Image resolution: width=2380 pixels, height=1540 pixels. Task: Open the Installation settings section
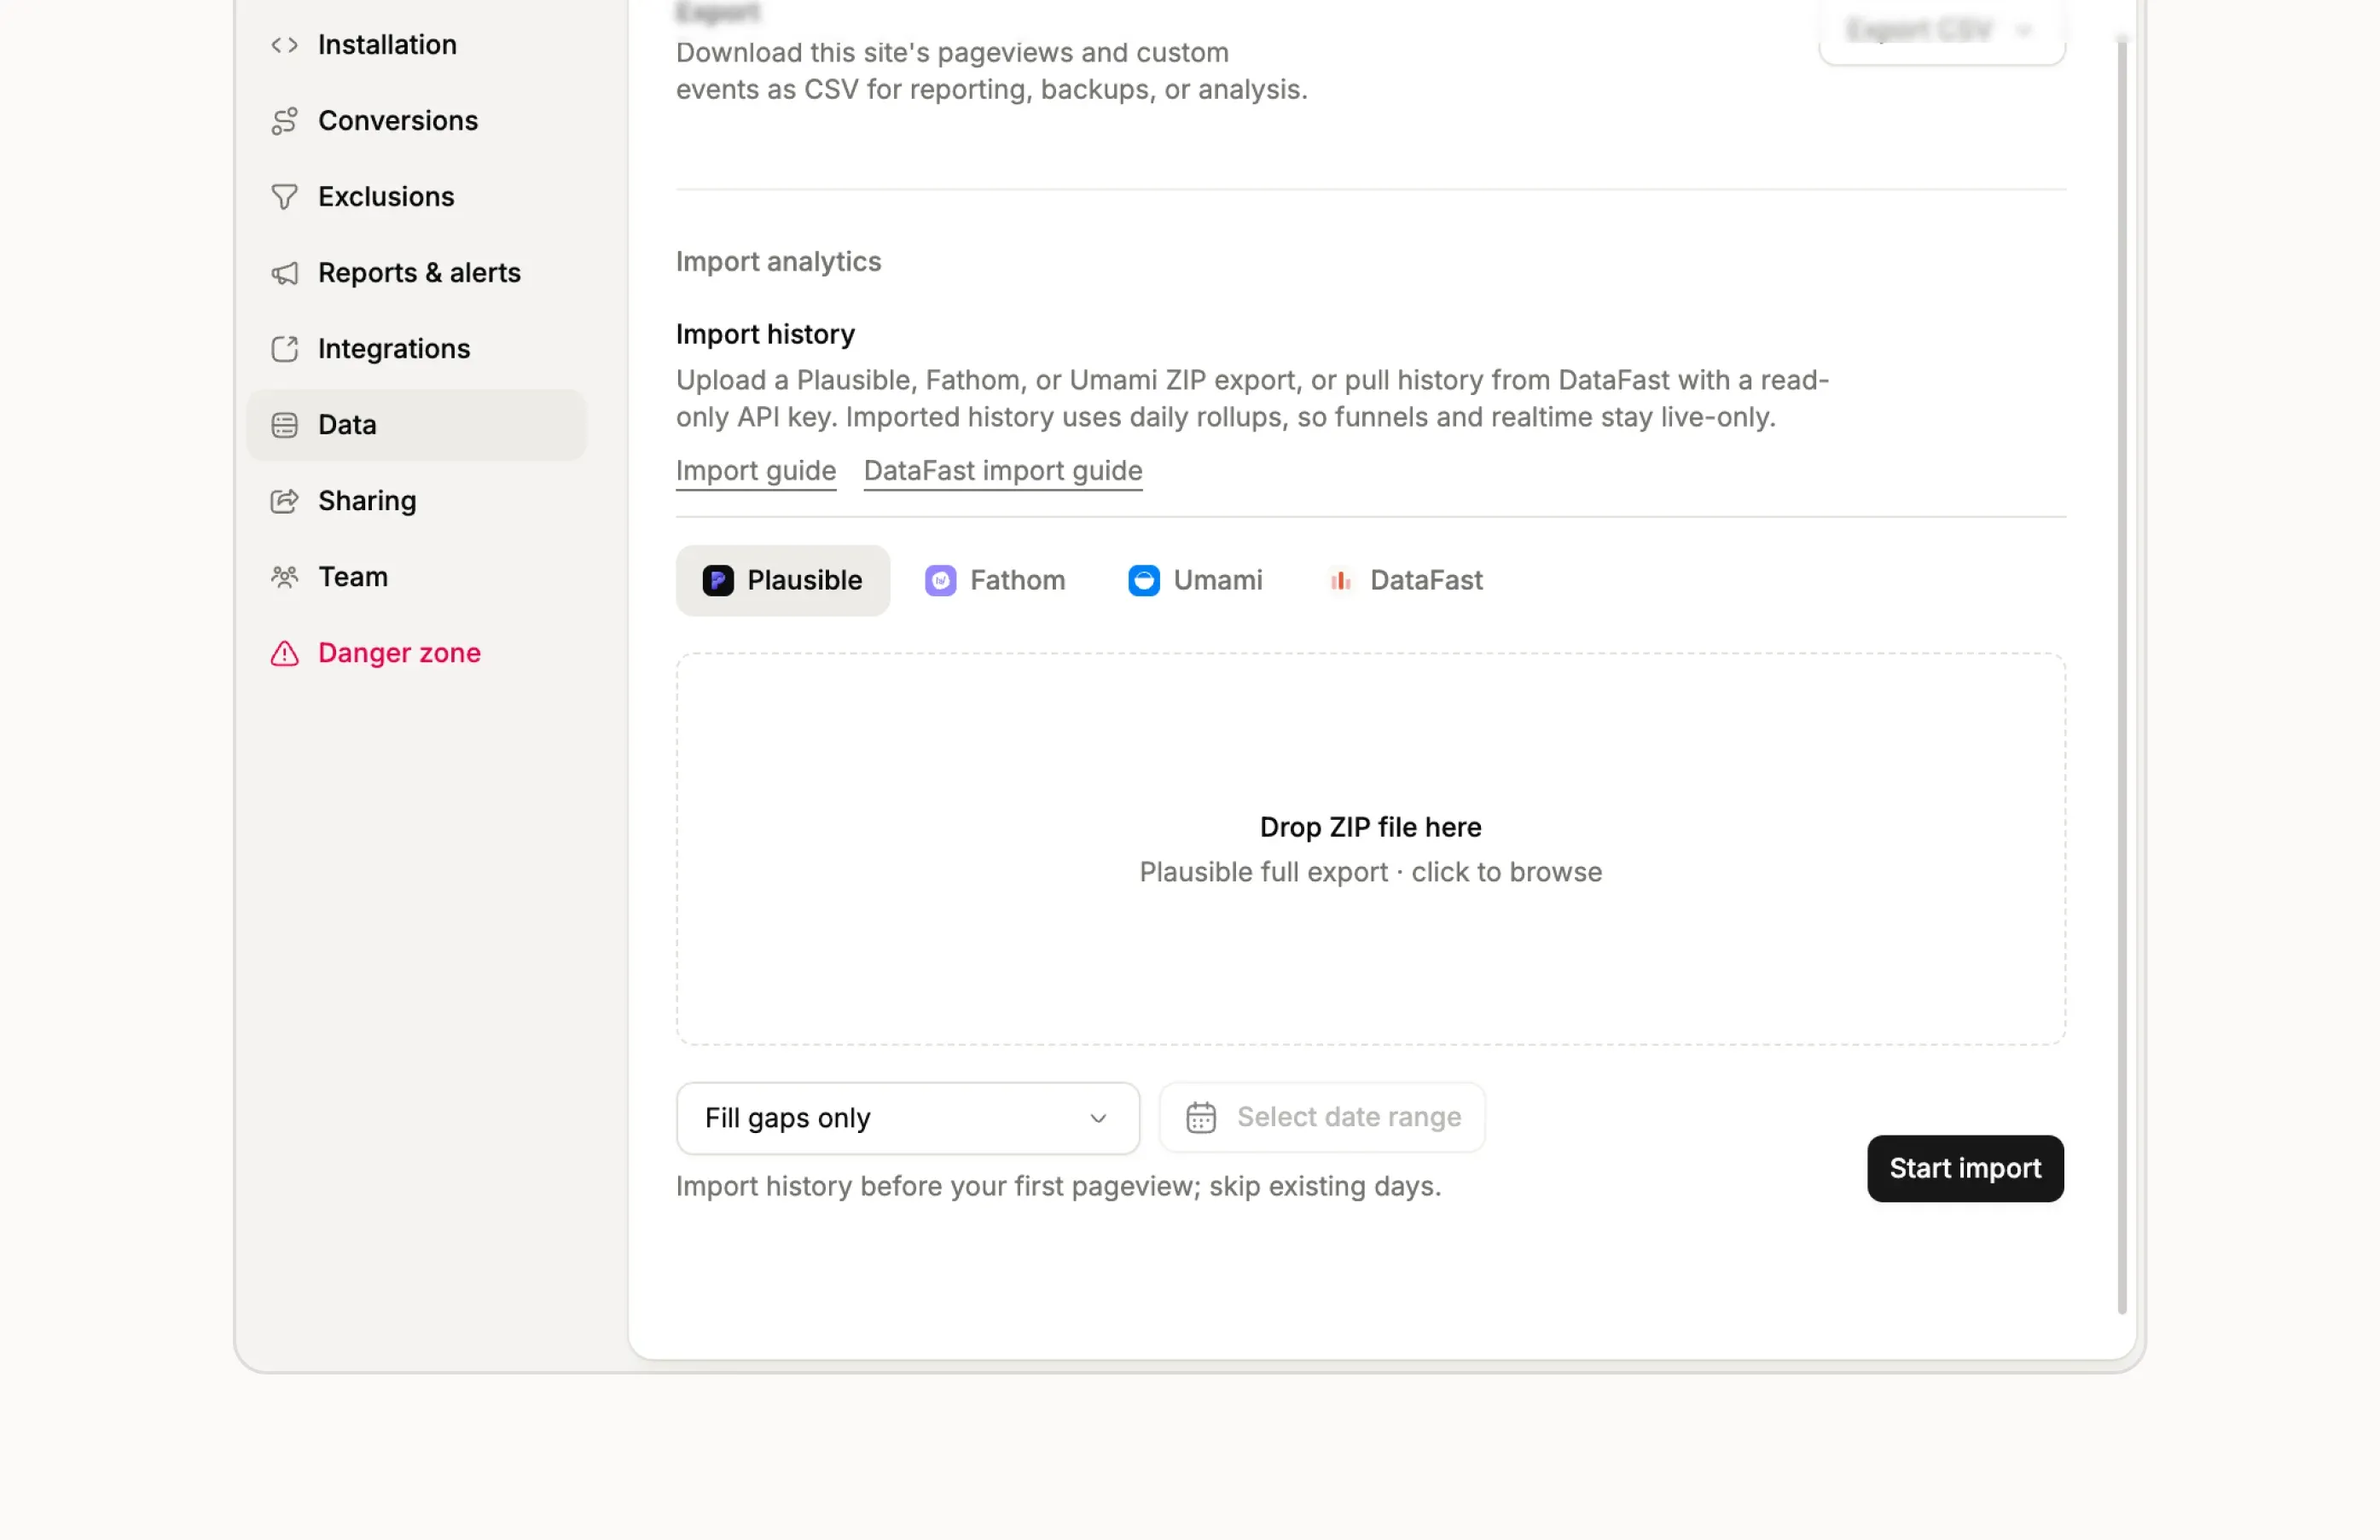pos(415,45)
